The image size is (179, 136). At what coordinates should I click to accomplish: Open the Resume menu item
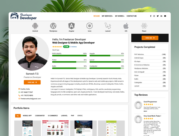tap(96, 16)
